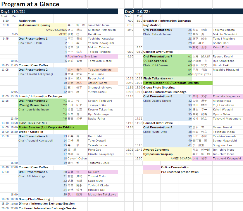The height and width of the screenshot is (211, 243).
Task: Click the "Oral Presentations 7" session cell
Action: coord(158,57)
